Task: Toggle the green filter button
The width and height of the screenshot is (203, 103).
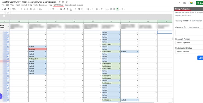Action: coord(117,9)
